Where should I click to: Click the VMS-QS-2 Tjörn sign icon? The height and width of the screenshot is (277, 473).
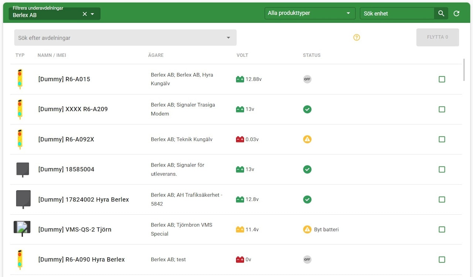[x=22, y=229]
